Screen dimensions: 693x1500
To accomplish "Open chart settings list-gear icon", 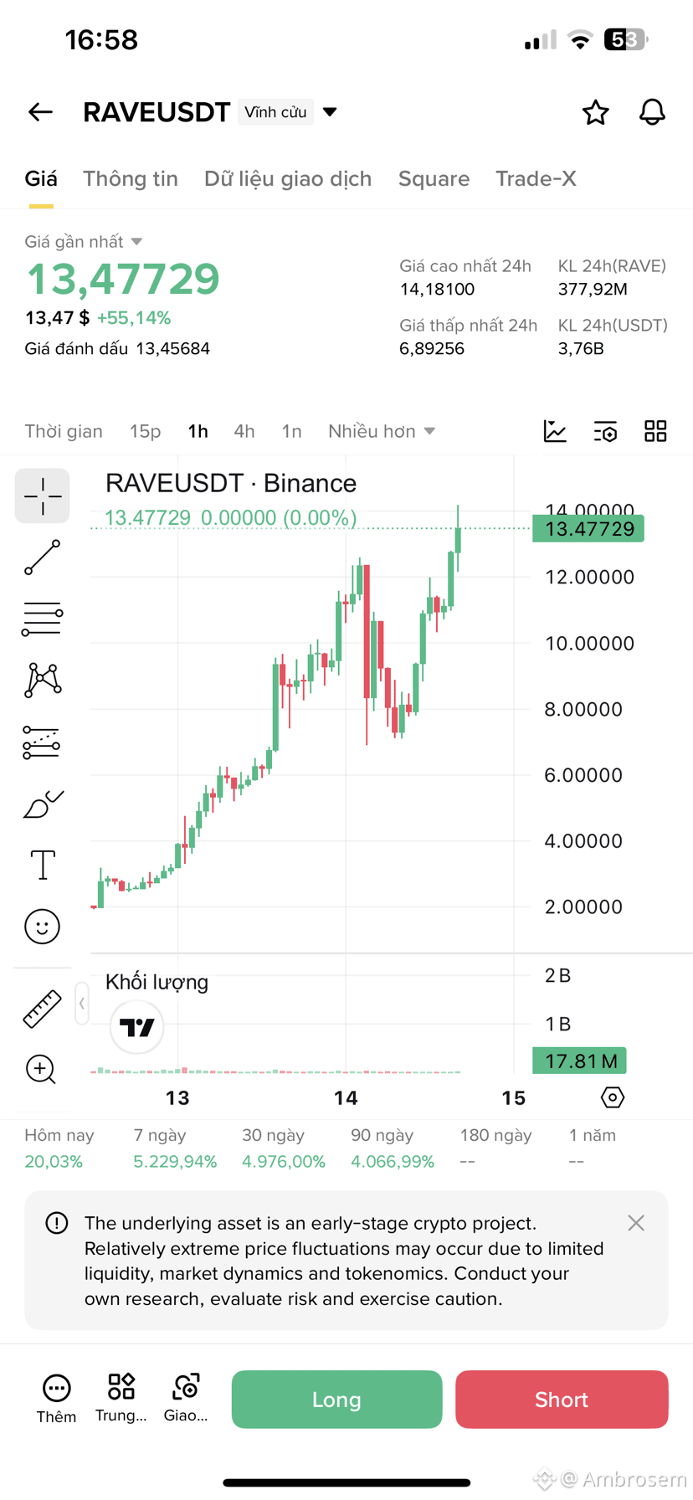I will tap(605, 432).
